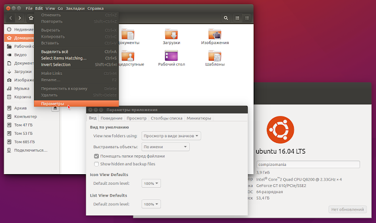Switch to the Столбцы списка tab
The image size is (376, 223).
pos(166,118)
